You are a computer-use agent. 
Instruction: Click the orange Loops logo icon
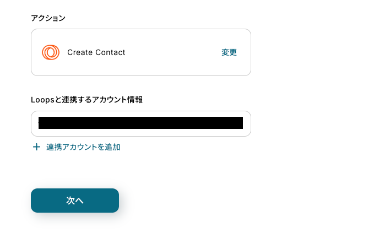coord(51,52)
